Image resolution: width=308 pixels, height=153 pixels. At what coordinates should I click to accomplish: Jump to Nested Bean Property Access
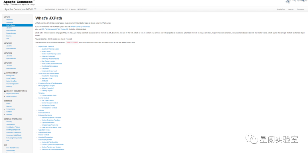point(51,54)
